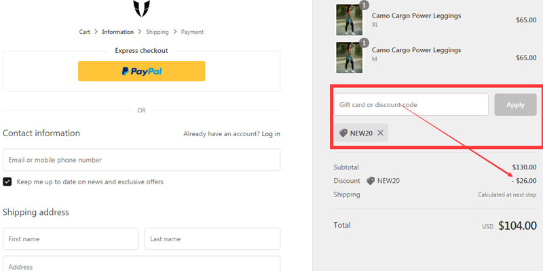
Task: Click the Gift card or discount code field
Action: click(x=411, y=105)
